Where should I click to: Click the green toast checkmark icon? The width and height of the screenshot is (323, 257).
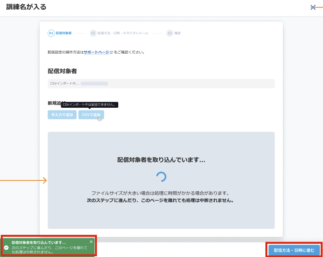click(6, 248)
